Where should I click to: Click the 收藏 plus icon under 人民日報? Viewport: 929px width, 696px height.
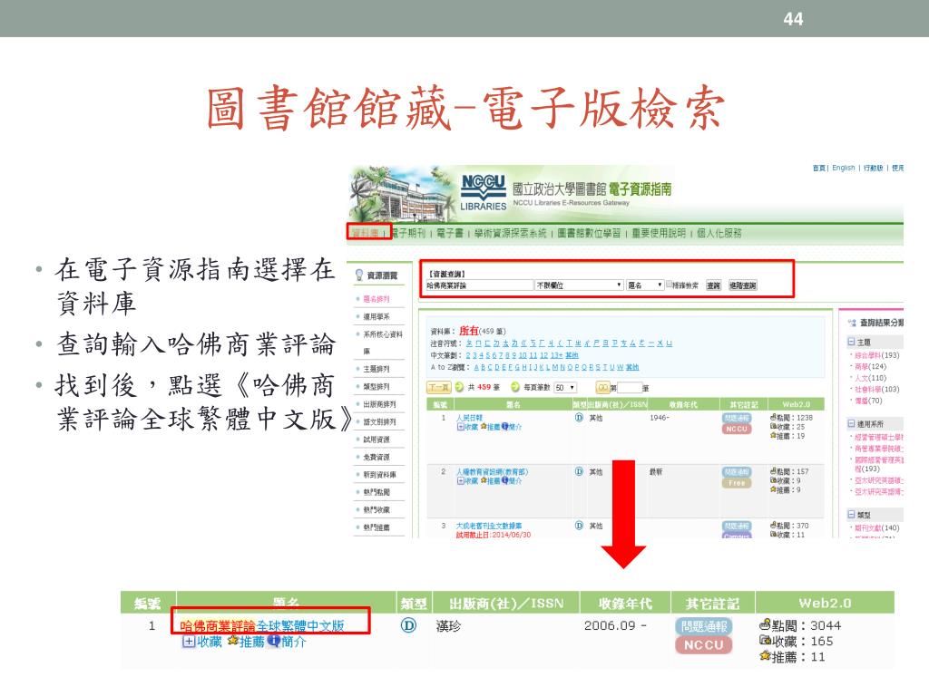click(460, 427)
